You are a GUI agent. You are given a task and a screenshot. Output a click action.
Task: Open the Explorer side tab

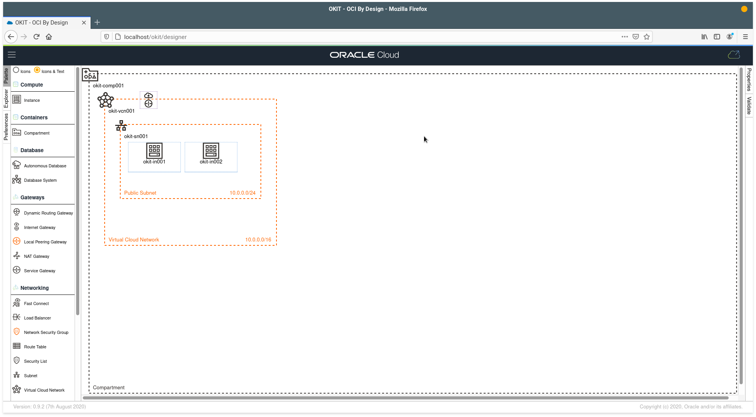click(6, 98)
